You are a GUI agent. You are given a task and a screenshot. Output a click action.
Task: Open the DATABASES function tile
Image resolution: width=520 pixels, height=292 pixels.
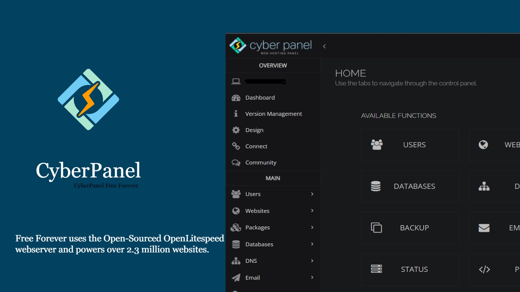(410, 186)
